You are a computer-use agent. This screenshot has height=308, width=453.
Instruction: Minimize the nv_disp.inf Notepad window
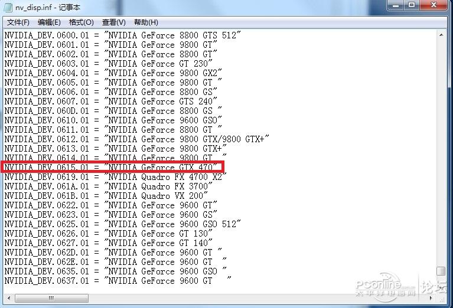tap(396, 5)
